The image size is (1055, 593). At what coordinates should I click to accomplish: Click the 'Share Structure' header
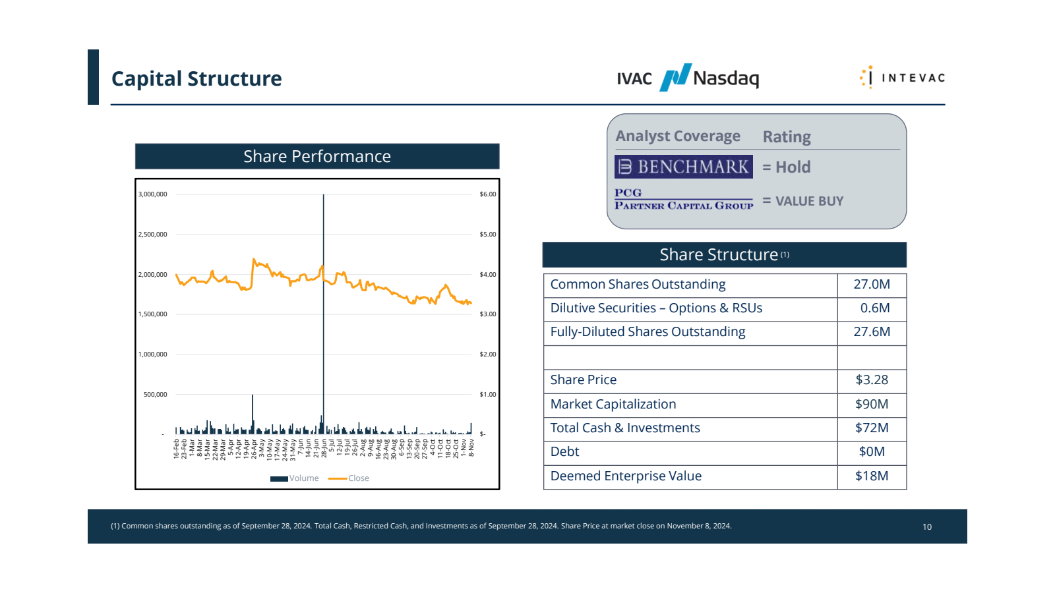(725, 254)
